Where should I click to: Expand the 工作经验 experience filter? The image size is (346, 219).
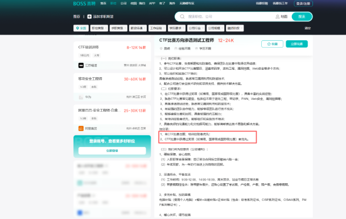[157, 28]
